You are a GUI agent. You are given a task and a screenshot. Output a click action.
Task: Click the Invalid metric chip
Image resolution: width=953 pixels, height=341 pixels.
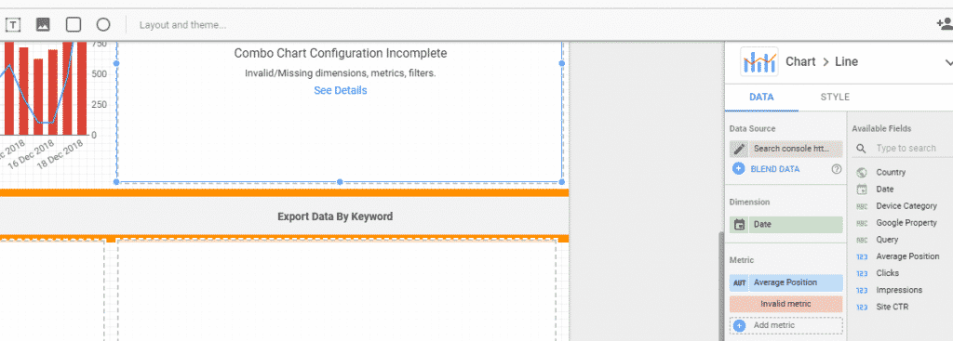point(786,304)
